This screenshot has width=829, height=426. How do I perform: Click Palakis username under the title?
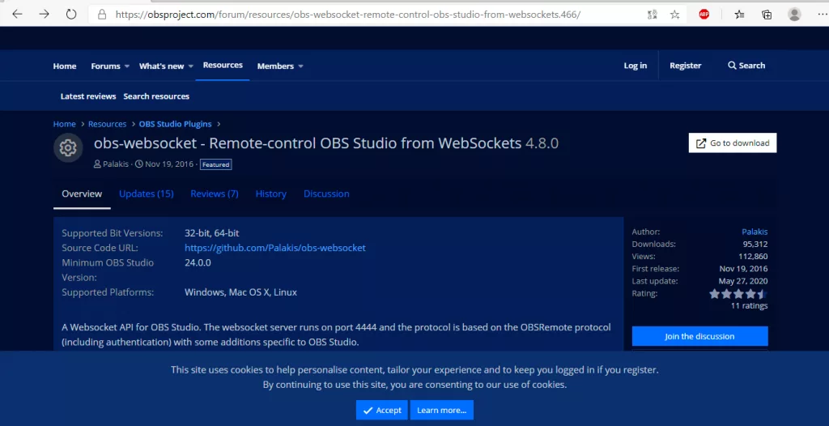(115, 164)
